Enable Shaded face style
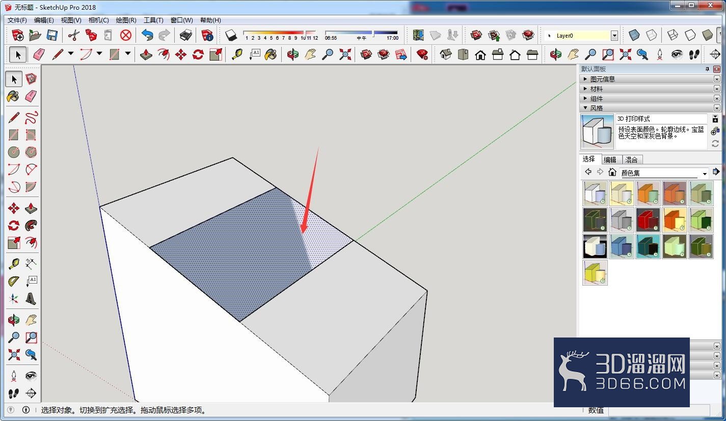This screenshot has width=726, height=421. click(708, 35)
